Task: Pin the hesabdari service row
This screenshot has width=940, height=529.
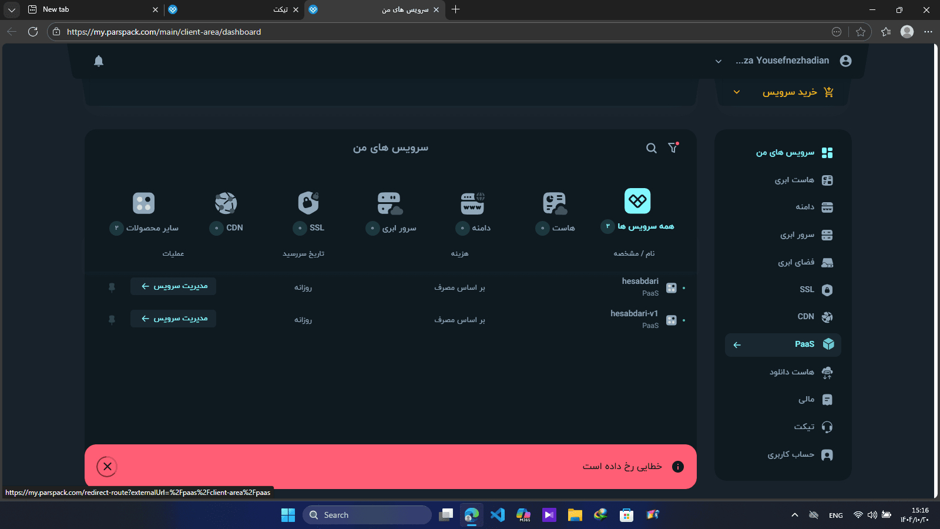Action: pos(112,287)
